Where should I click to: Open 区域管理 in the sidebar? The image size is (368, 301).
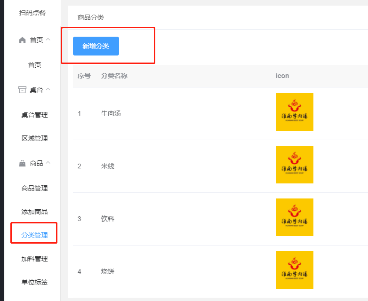(34, 138)
